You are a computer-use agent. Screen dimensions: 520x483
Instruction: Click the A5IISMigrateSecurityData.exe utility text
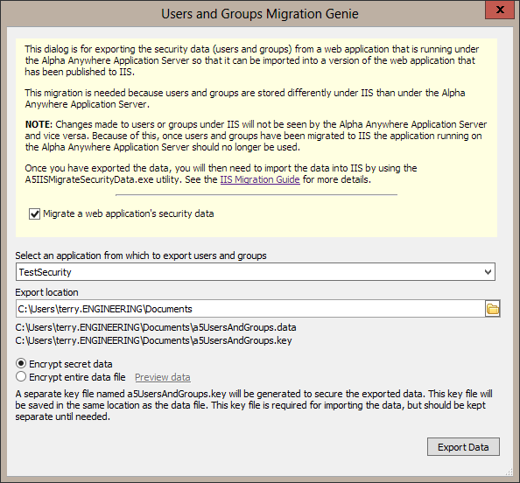click(x=102, y=179)
